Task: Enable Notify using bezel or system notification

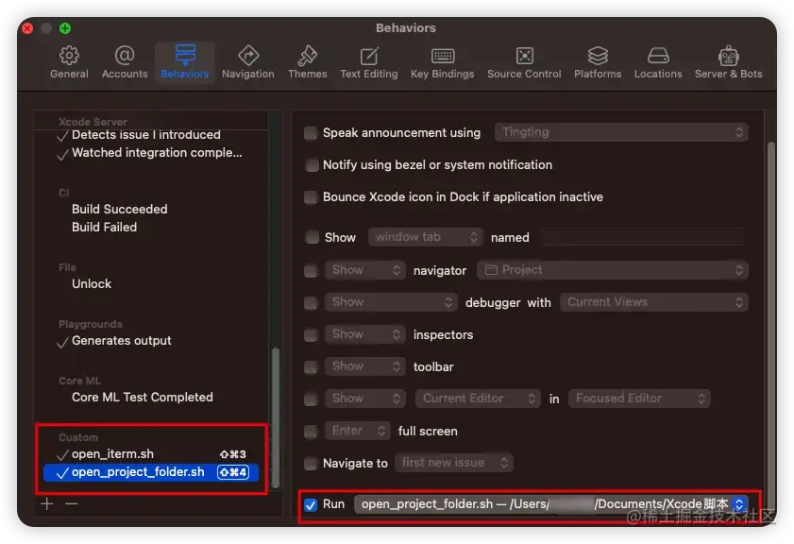Action: point(312,165)
